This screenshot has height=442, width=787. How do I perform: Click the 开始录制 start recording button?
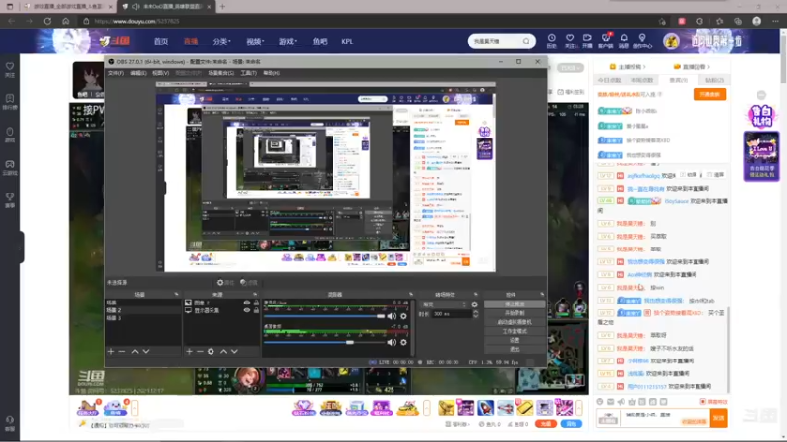coord(515,313)
